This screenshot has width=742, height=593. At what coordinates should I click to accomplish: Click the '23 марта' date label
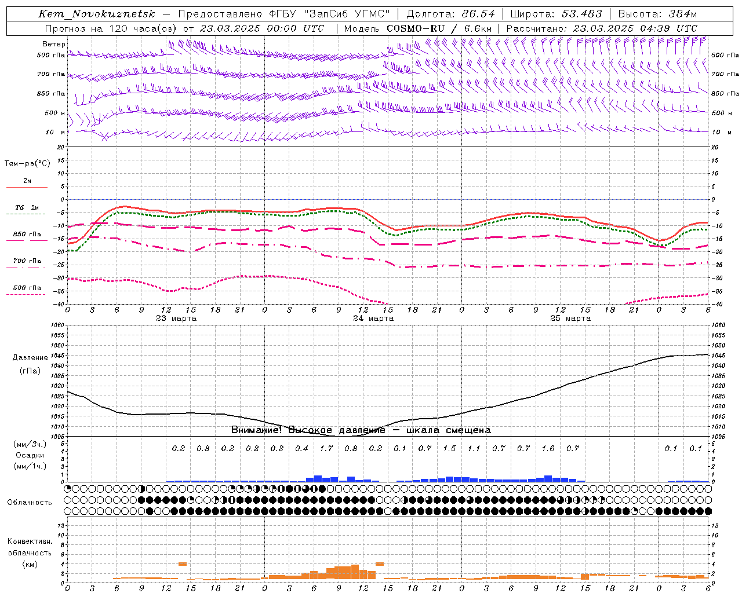176,319
